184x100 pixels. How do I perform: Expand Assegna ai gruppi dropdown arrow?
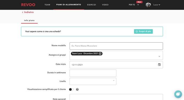click(159, 56)
